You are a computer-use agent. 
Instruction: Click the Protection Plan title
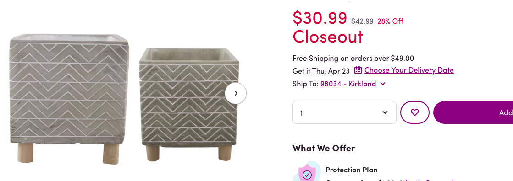pyautogui.click(x=351, y=170)
